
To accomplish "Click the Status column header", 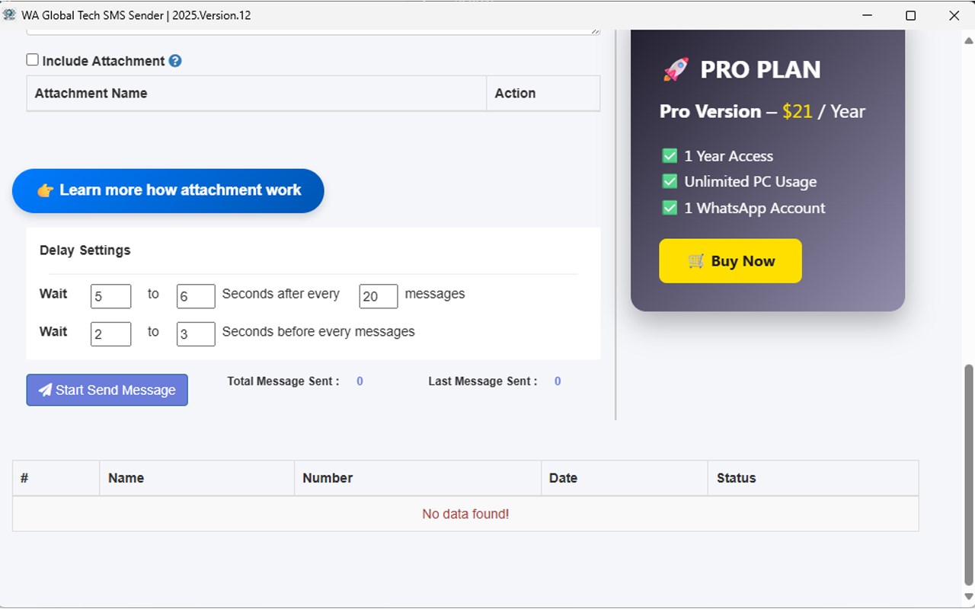I will coord(736,478).
